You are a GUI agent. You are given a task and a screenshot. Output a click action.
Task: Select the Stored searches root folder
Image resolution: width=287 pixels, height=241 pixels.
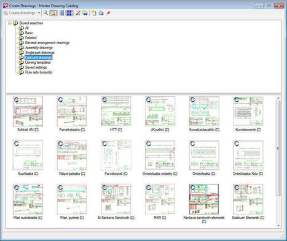[x=31, y=23]
